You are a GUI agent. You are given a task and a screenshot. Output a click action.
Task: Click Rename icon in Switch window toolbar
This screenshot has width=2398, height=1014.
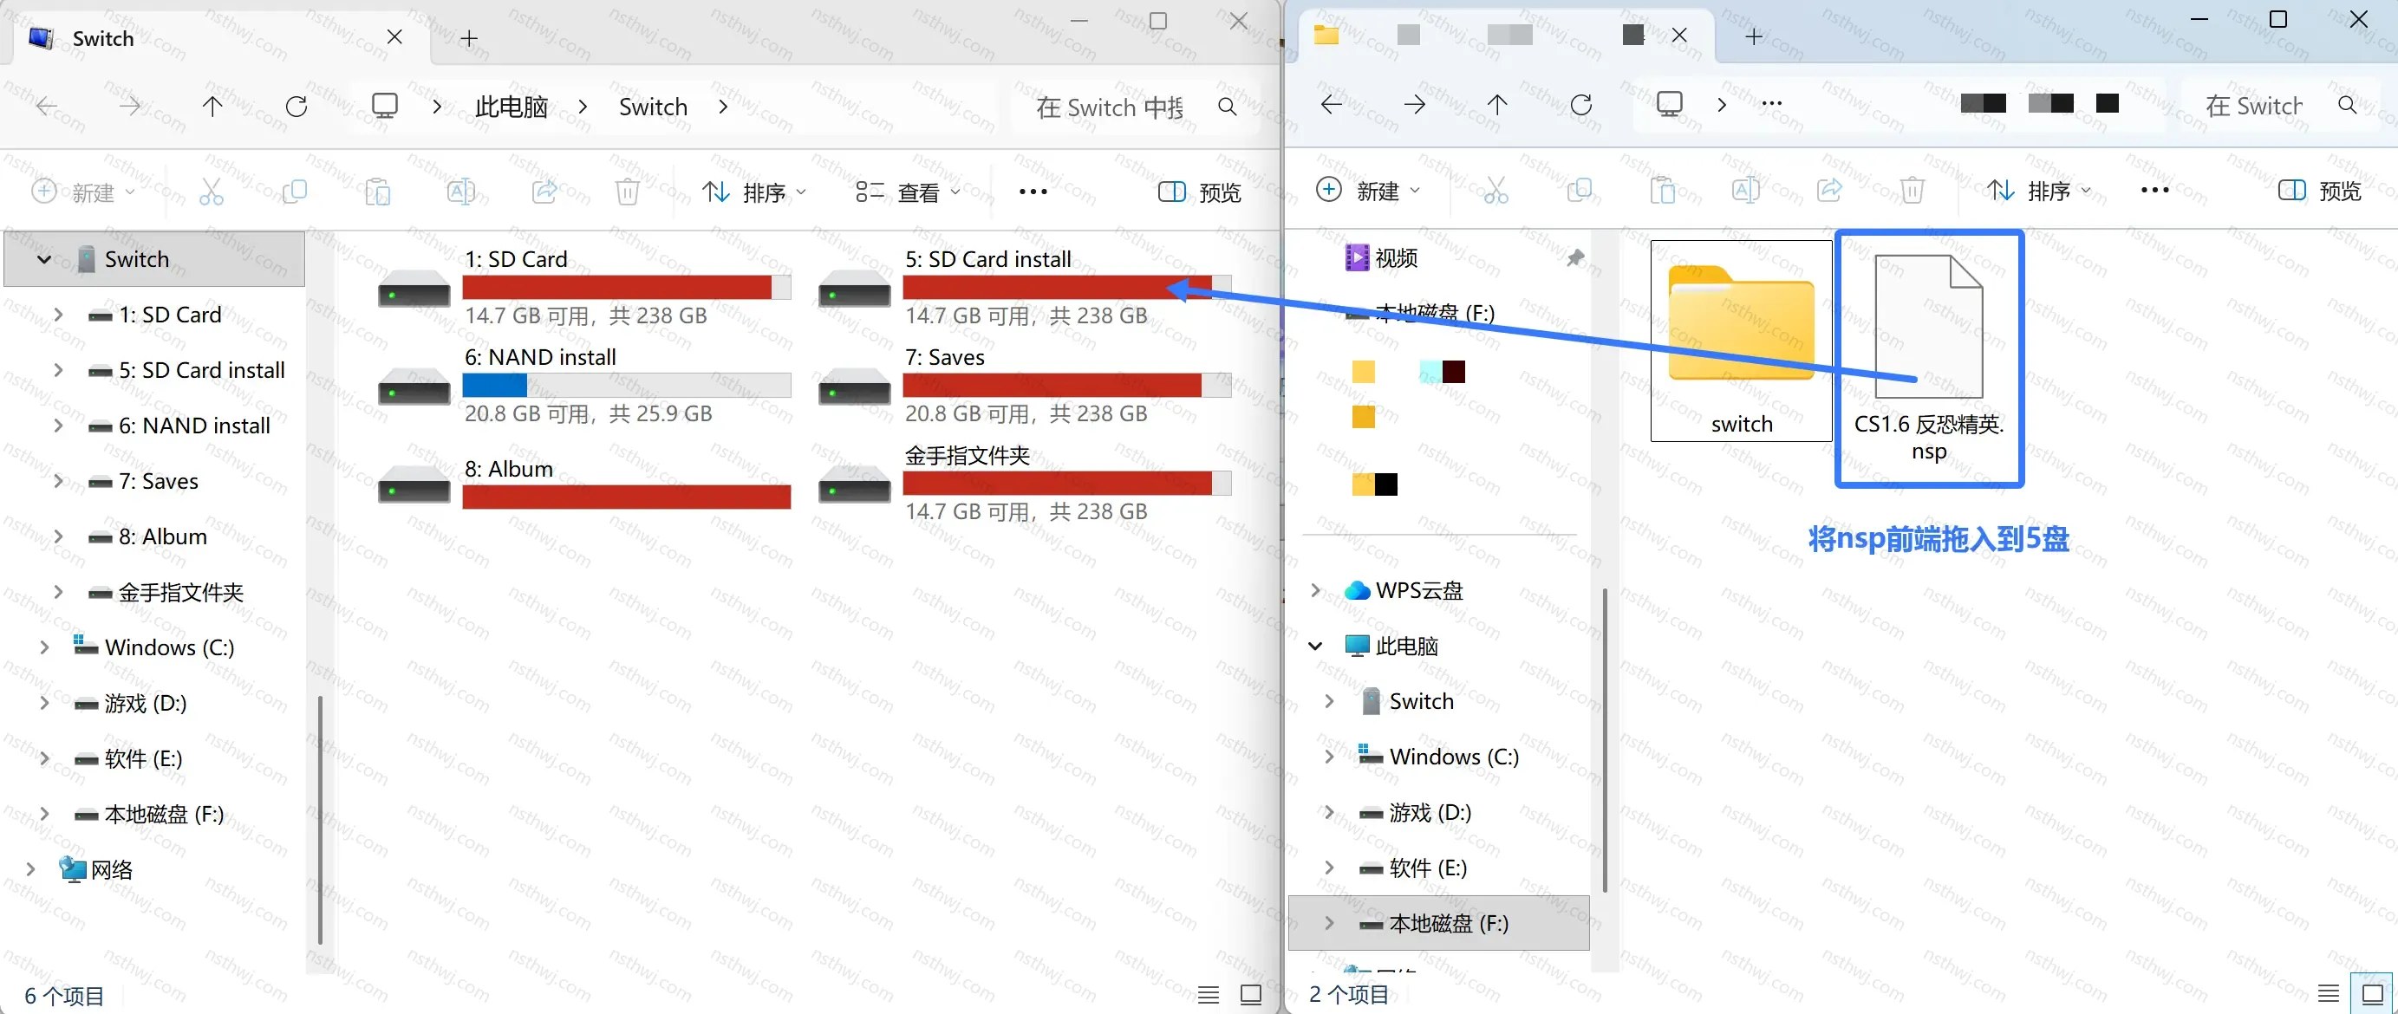click(461, 192)
